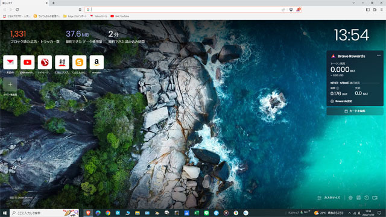Open the Brave main menu hamburger icon

click(382, 10)
